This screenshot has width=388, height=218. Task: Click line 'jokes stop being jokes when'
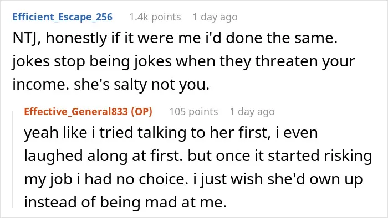click(114, 61)
